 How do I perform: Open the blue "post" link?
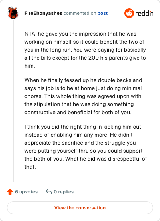[x=102, y=13]
